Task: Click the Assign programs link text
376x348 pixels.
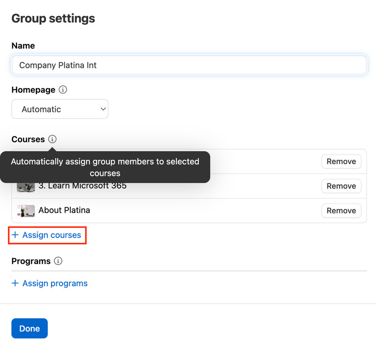Action: click(55, 283)
